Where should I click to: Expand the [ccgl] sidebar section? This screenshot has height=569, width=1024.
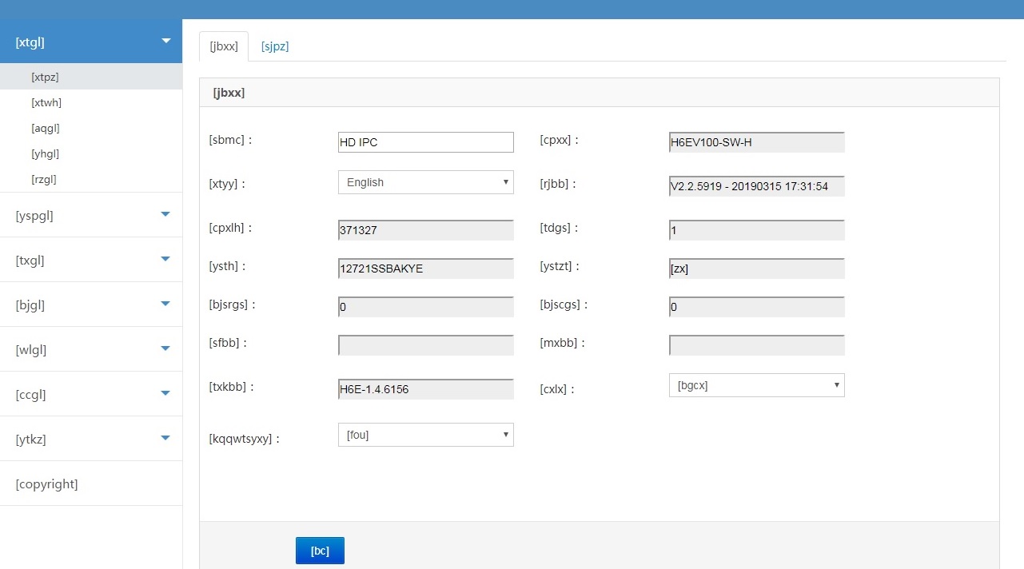tap(90, 394)
